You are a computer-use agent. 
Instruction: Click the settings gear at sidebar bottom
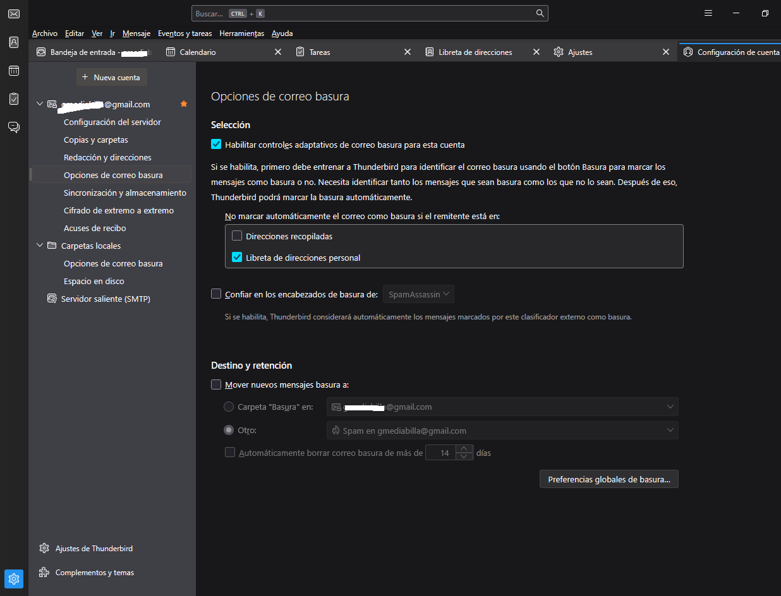click(14, 578)
